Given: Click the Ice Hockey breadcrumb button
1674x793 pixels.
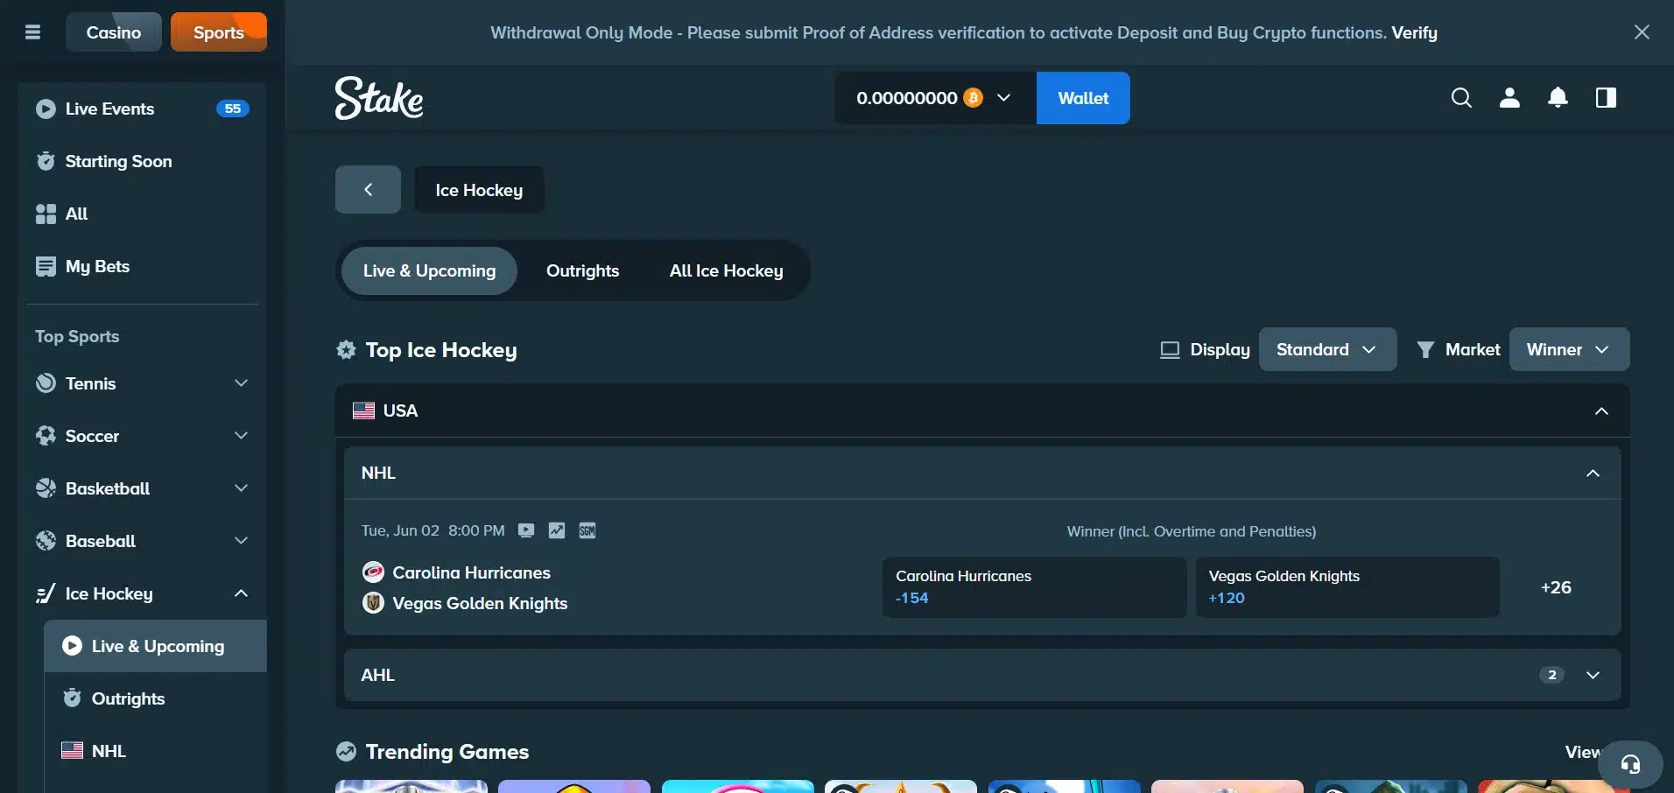Looking at the screenshot, I should coord(479,189).
